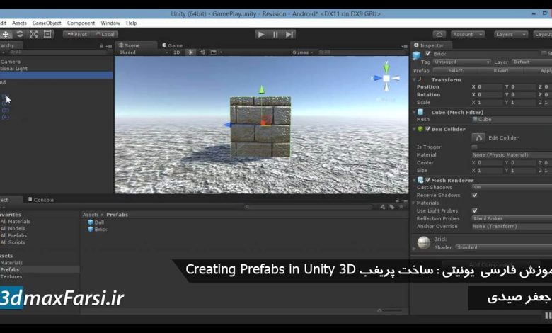The image size is (552, 333).
Task: Open the GameObject menu
Action: [47, 23]
